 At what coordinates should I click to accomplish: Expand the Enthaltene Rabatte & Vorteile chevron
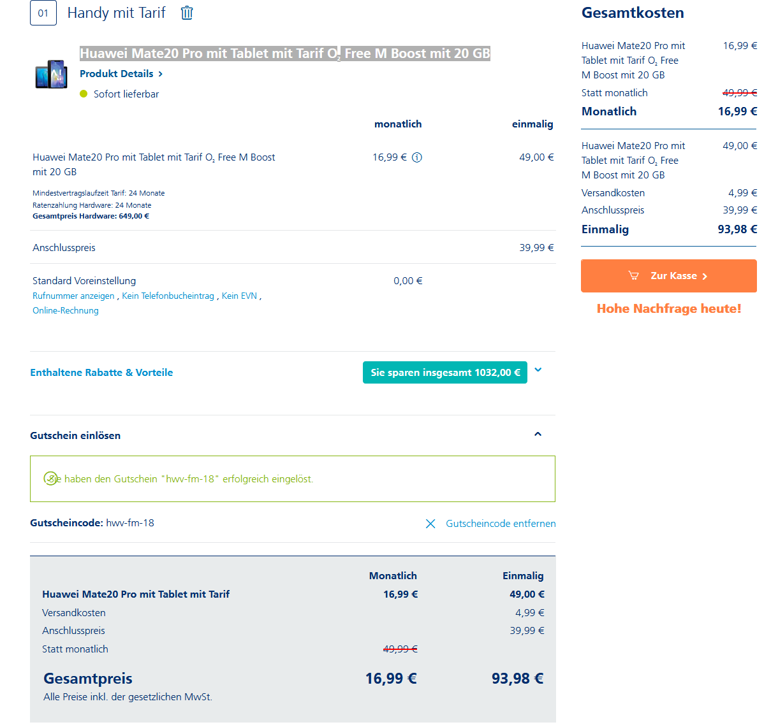[x=538, y=370]
